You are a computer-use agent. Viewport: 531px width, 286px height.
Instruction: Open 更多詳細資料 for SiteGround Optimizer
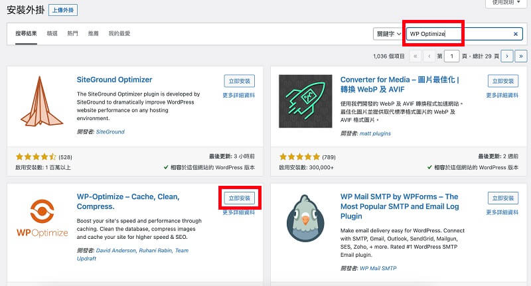pyautogui.click(x=238, y=96)
